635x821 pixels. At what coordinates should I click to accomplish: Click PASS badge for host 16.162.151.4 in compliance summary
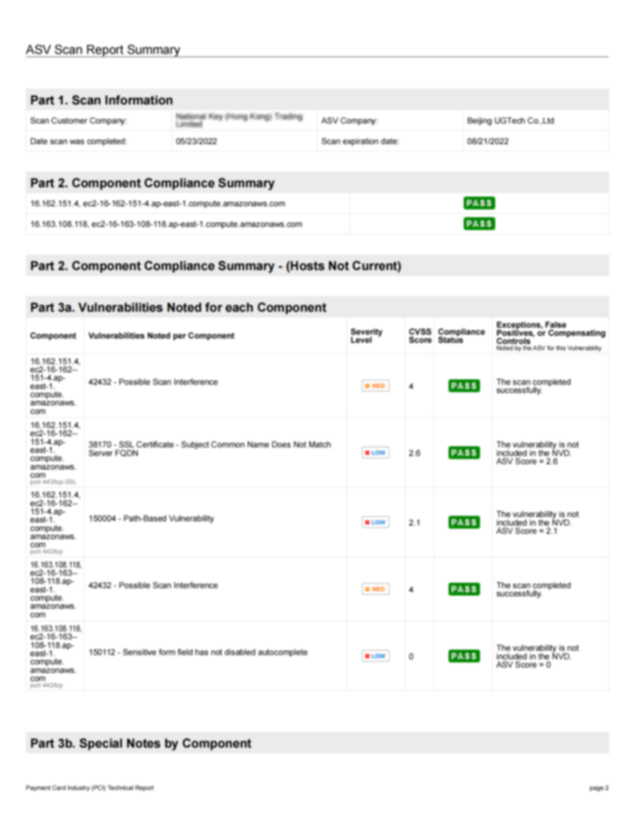pos(479,203)
